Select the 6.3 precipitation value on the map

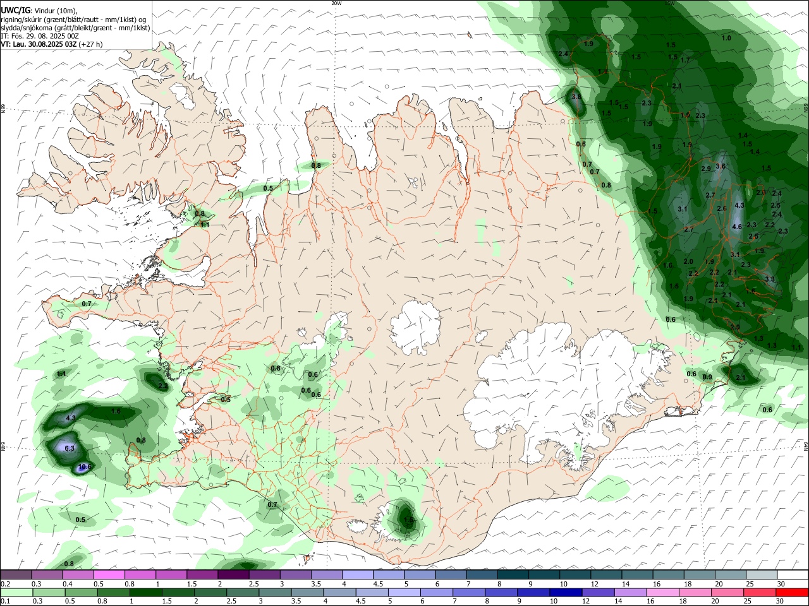(x=70, y=448)
